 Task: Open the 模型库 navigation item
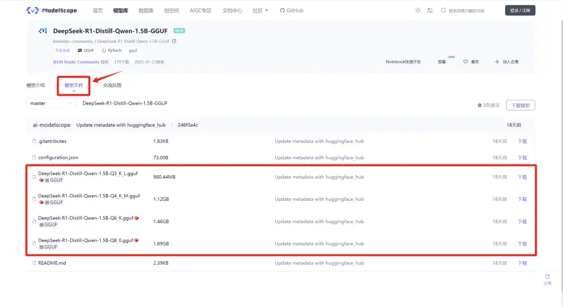click(x=120, y=10)
